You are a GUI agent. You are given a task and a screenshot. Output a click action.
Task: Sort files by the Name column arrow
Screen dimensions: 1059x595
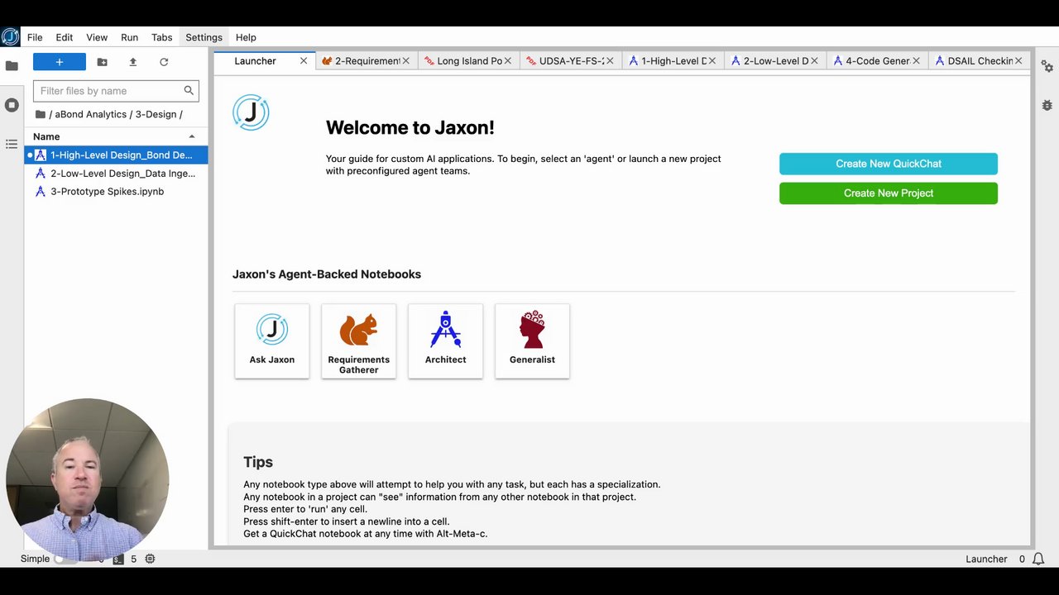tap(192, 136)
